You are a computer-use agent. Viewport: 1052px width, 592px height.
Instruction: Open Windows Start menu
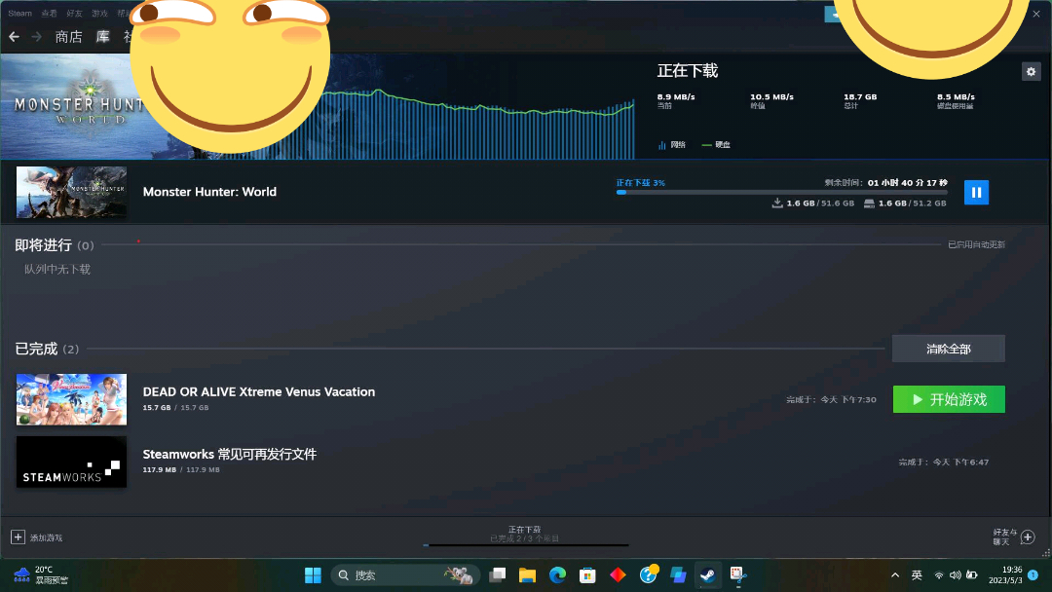coord(313,575)
